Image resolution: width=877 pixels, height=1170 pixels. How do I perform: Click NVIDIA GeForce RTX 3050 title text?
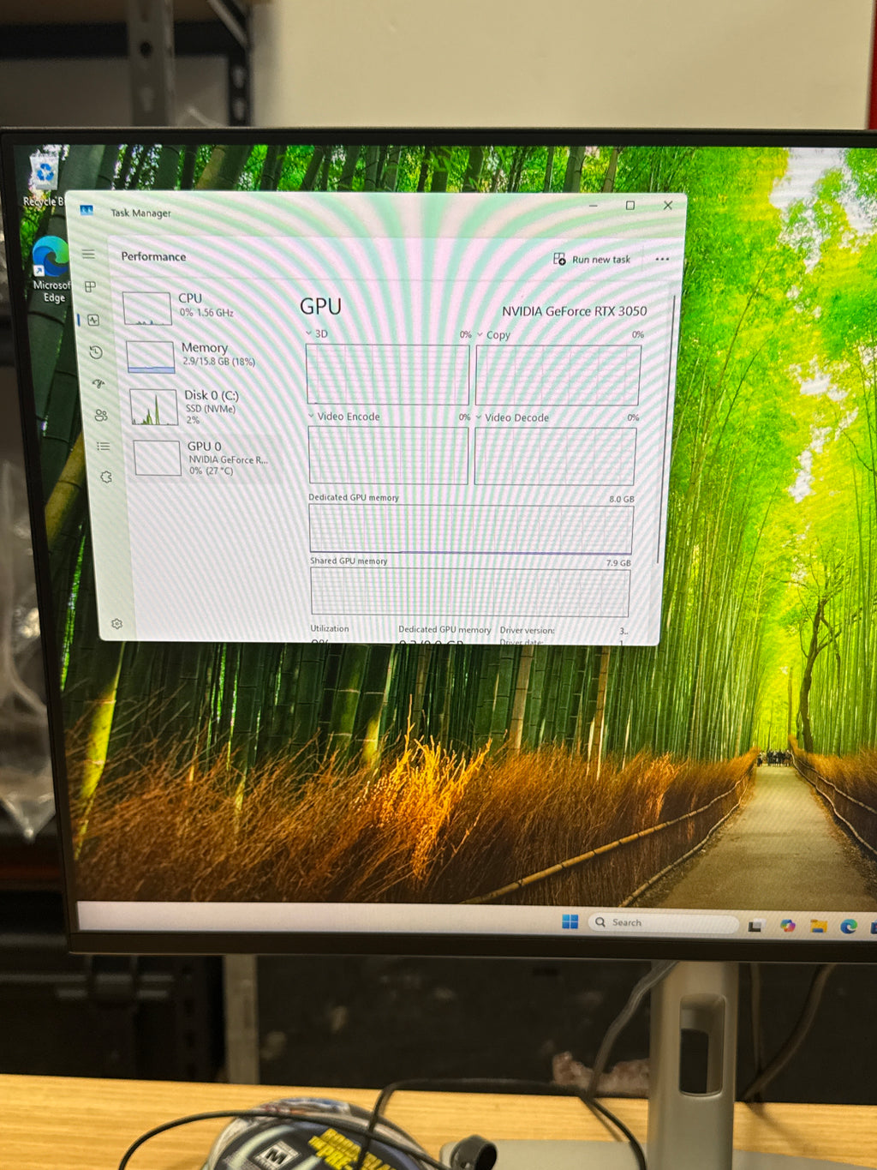point(574,311)
